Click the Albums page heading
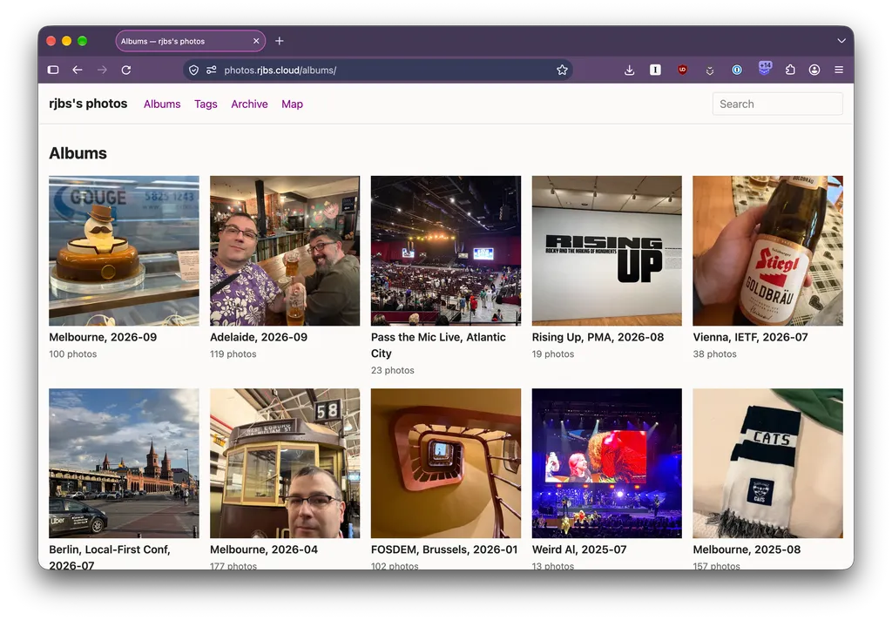This screenshot has height=620, width=892. tap(78, 153)
